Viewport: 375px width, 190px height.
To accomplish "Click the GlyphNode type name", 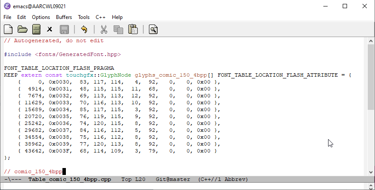I will pyautogui.click(x=115, y=75).
